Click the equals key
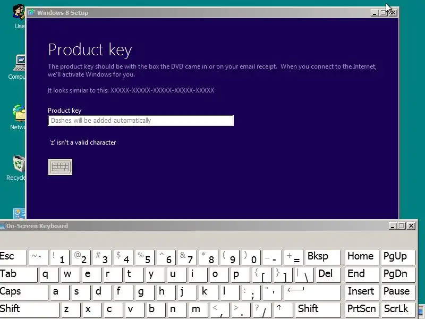425x319 pixels. click(294, 257)
